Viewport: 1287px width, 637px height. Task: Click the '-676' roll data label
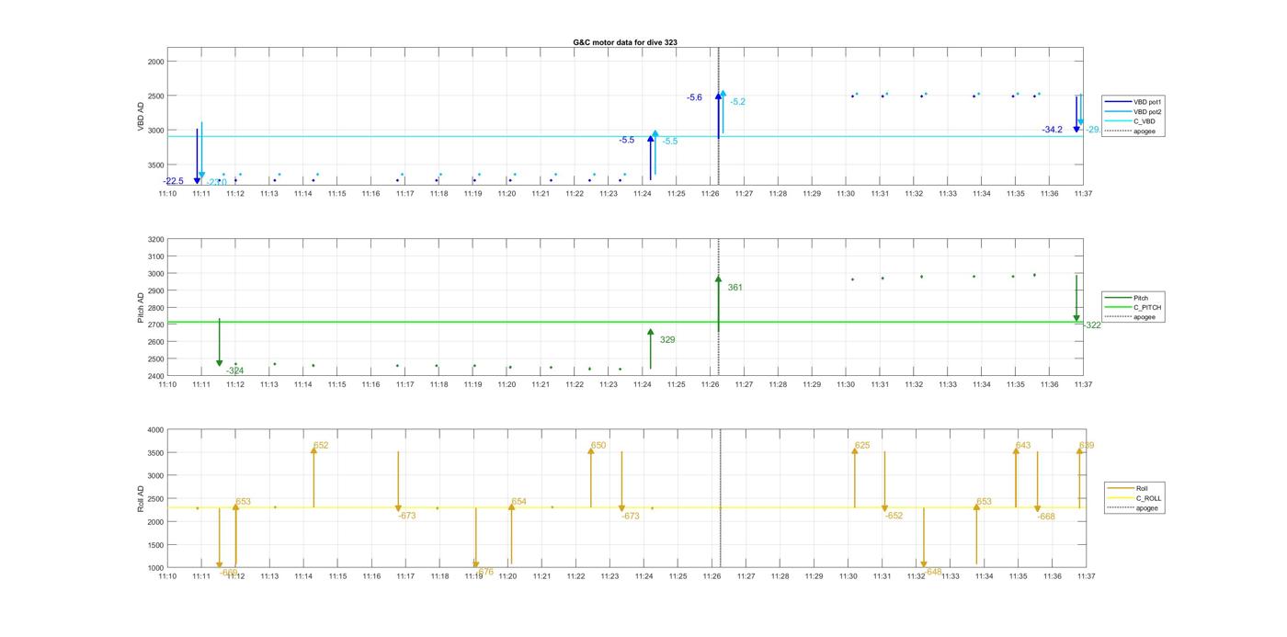pos(484,572)
